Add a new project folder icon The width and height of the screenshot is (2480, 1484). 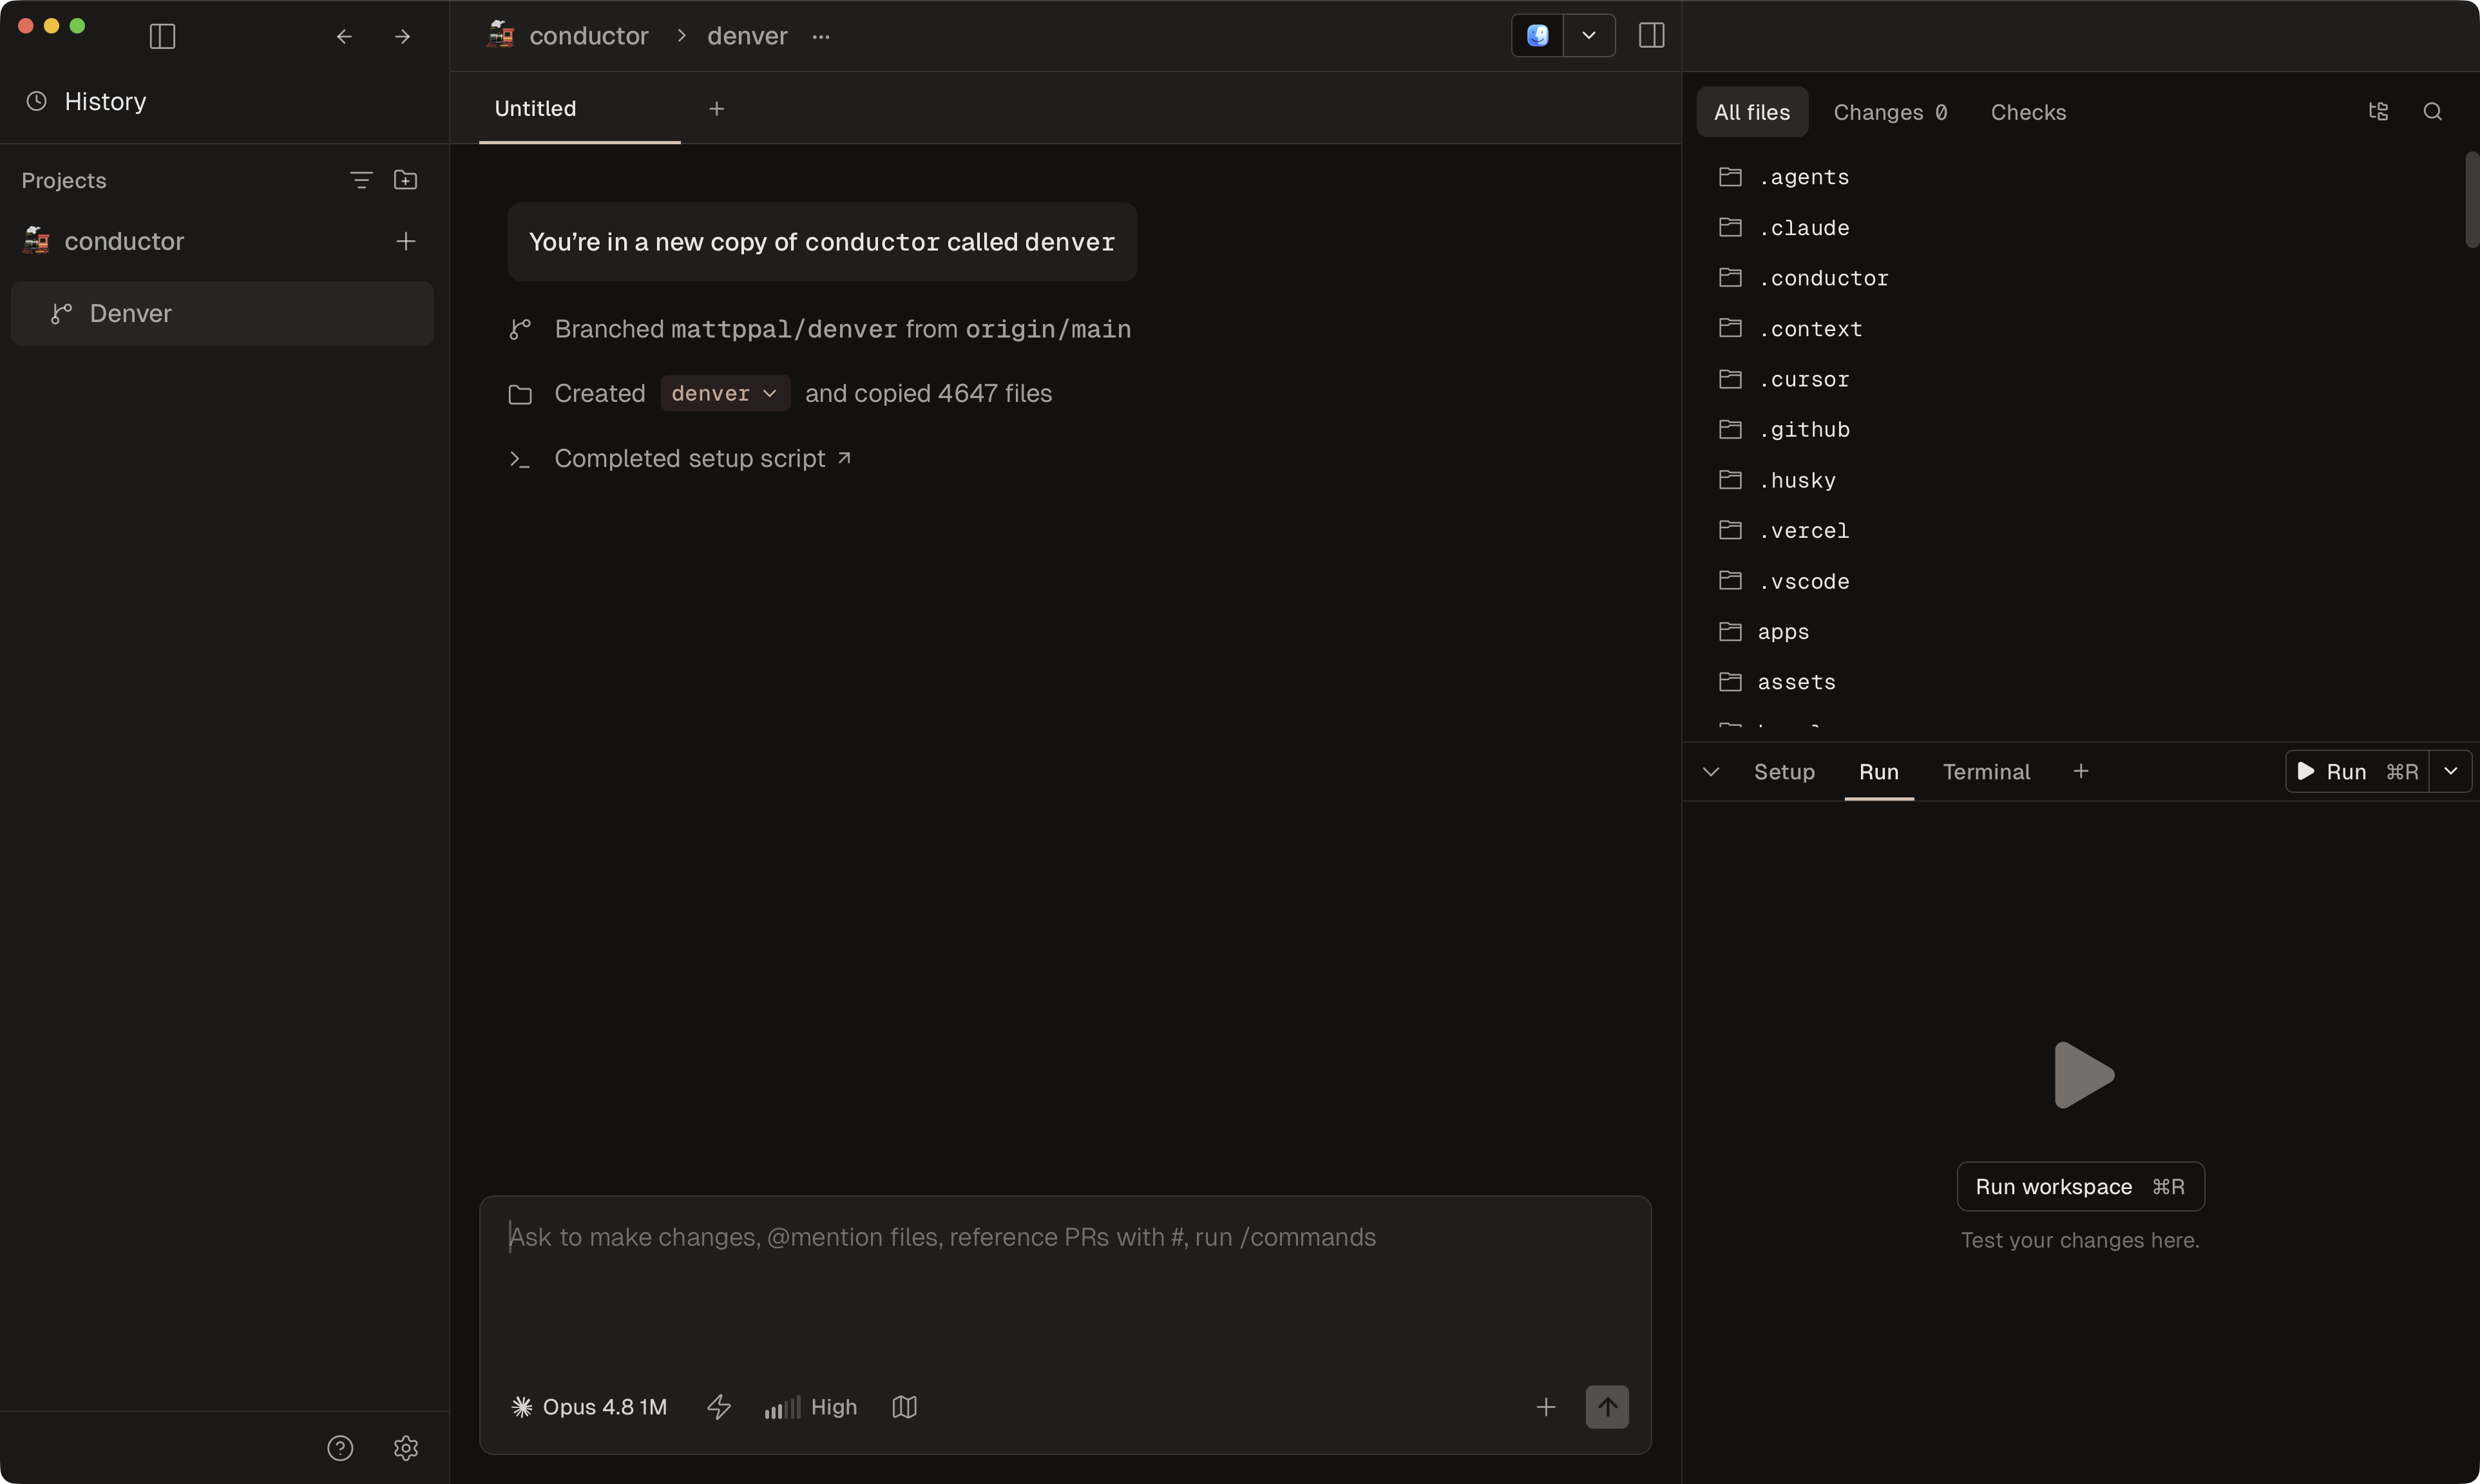[x=405, y=180]
